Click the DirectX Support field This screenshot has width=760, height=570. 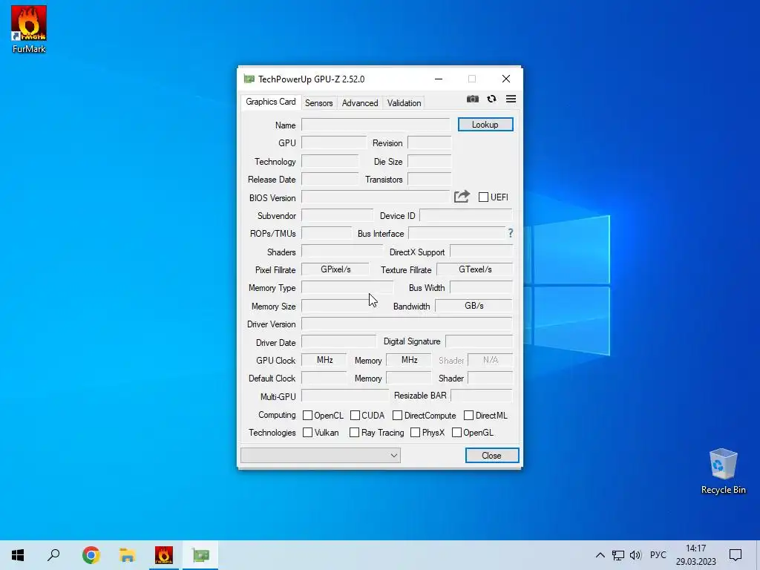(481, 252)
